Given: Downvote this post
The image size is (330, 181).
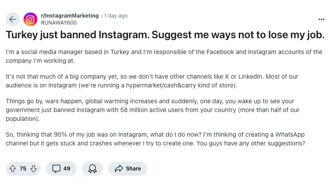Looking at the screenshot, I should pyautogui.click(x=33, y=169).
